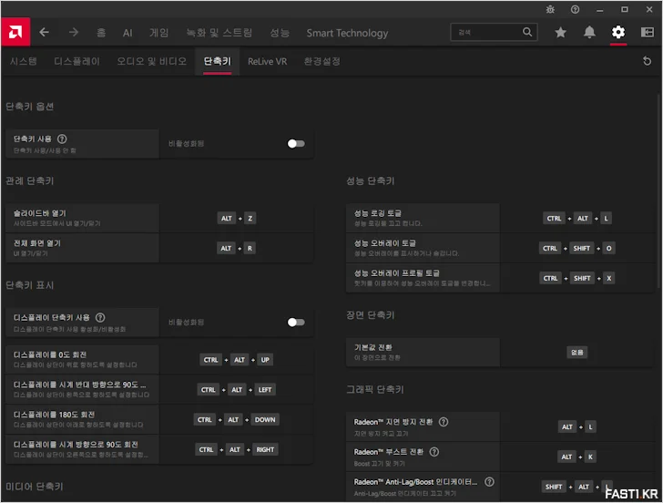The height and width of the screenshot is (503, 663).
Task: Edit CTRL+ALT+UP hotkey for 0도 회전
Action: [x=237, y=360]
